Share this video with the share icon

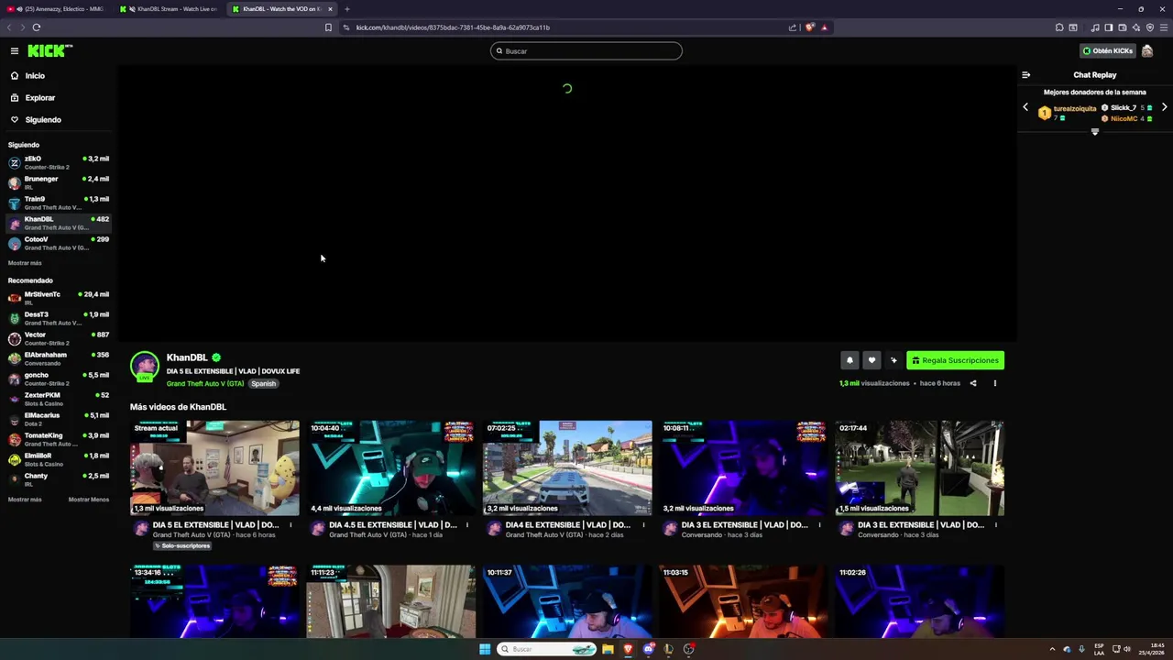(x=973, y=383)
